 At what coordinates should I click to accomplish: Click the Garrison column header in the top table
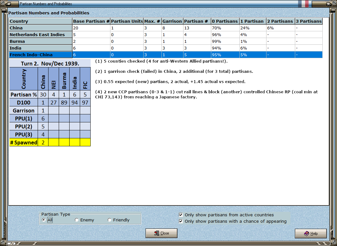click(x=172, y=21)
